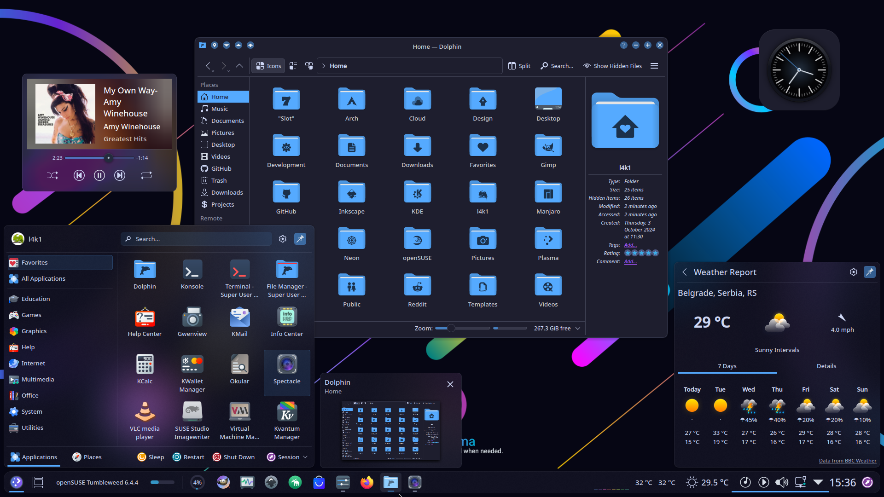Launch Kvantum Manager from the menu
Viewport: 884px width, 497px height.
(287, 421)
